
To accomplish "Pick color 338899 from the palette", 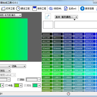I will [x=79, y=85].
